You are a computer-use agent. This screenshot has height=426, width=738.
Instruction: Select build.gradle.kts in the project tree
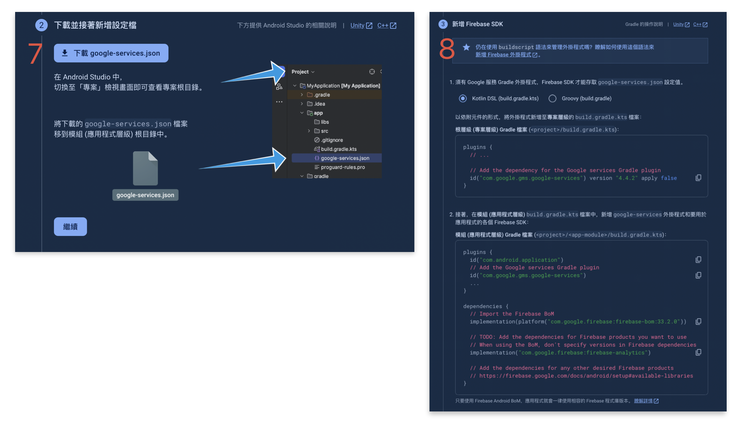pyautogui.click(x=338, y=149)
